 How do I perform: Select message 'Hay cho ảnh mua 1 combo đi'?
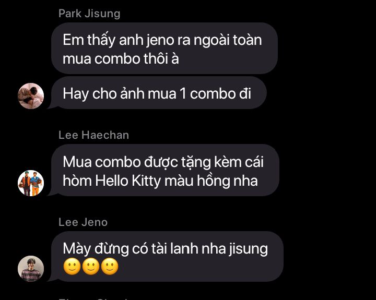click(x=159, y=93)
